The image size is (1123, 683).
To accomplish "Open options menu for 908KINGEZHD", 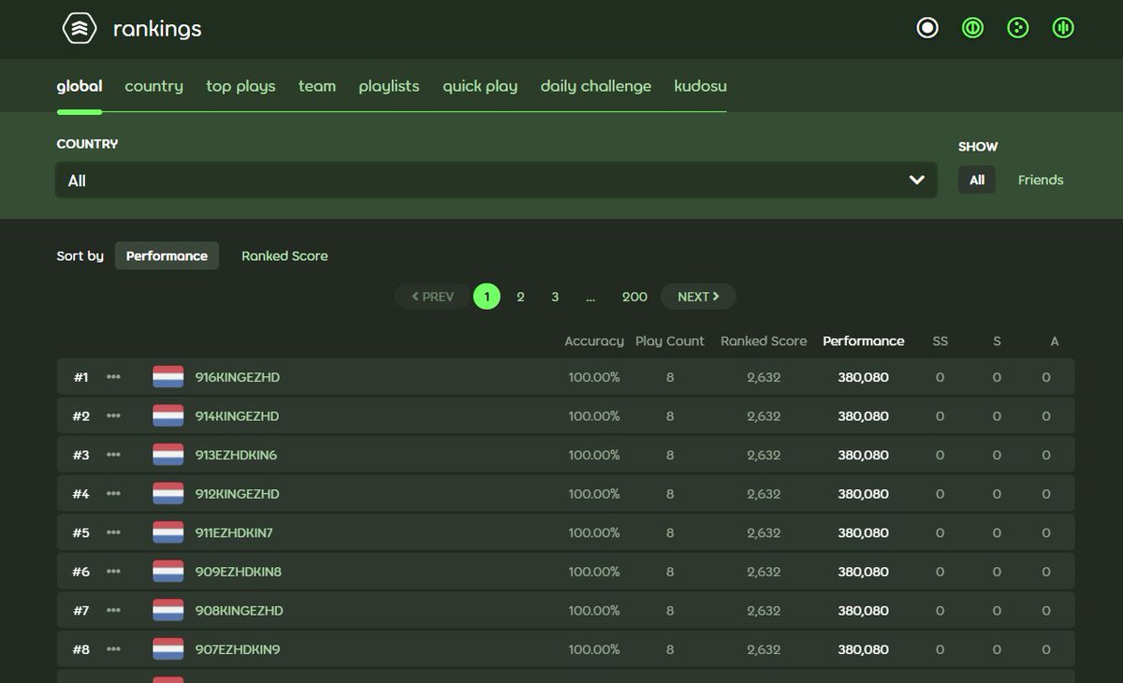I will (113, 610).
